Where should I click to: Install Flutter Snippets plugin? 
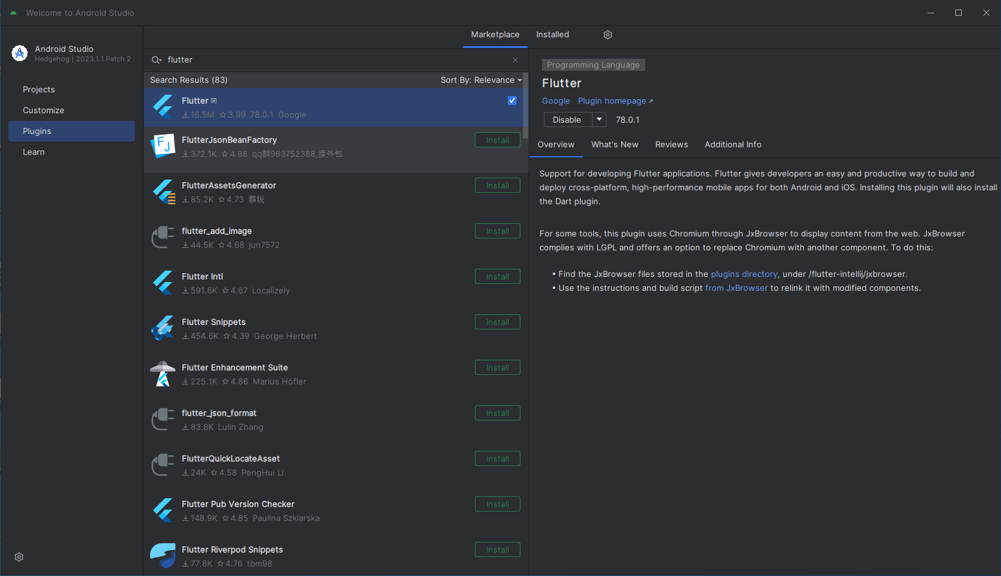pyautogui.click(x=498, y=322)
